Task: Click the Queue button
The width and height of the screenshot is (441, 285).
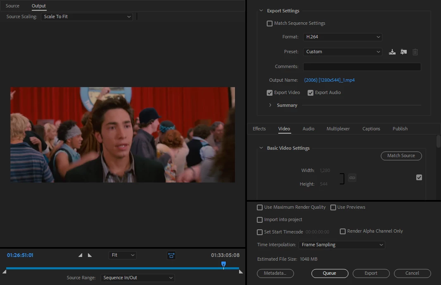Action: point(330,273)
